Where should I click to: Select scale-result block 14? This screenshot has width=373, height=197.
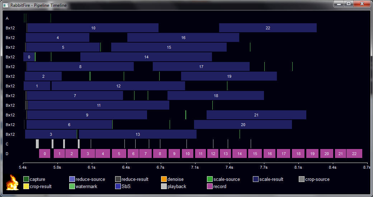(146, 57)
